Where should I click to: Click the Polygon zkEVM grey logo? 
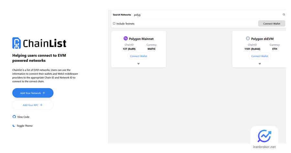(248, 38)
